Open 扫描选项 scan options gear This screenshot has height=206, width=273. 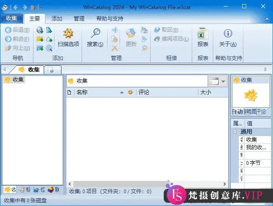pyautogui.click(x=68, y=37)
